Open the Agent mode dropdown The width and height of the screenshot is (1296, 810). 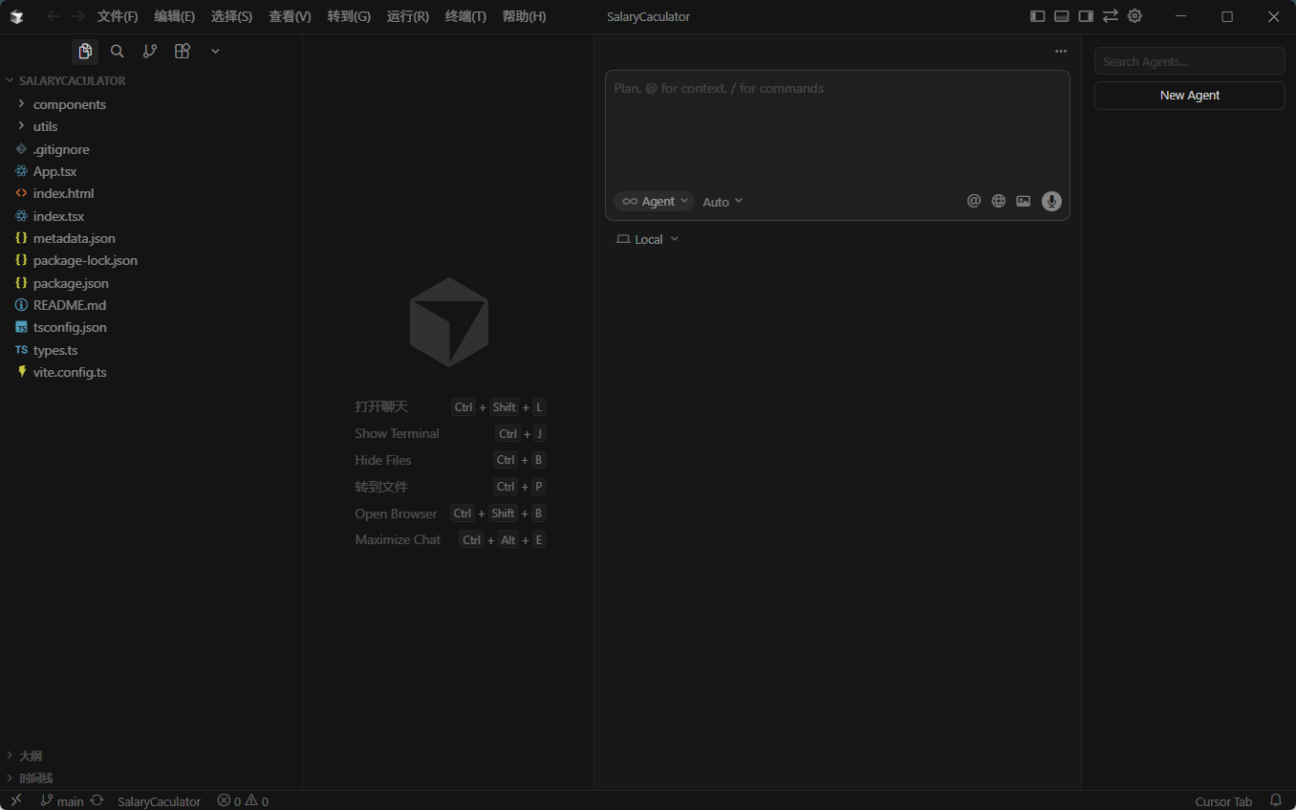point(655,202)
